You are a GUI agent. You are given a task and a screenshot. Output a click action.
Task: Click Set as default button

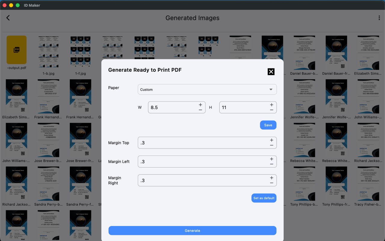(264, 198)
